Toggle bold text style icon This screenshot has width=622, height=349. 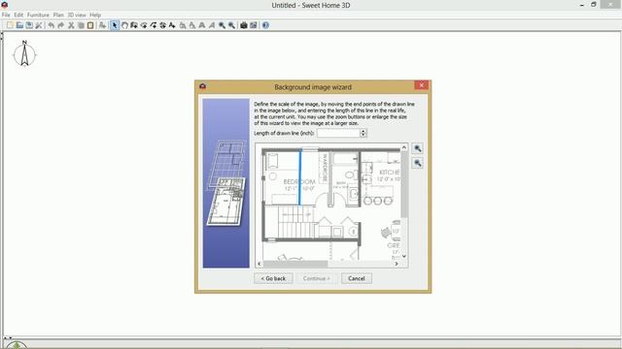pyautogui.click(x=202, y=25)
